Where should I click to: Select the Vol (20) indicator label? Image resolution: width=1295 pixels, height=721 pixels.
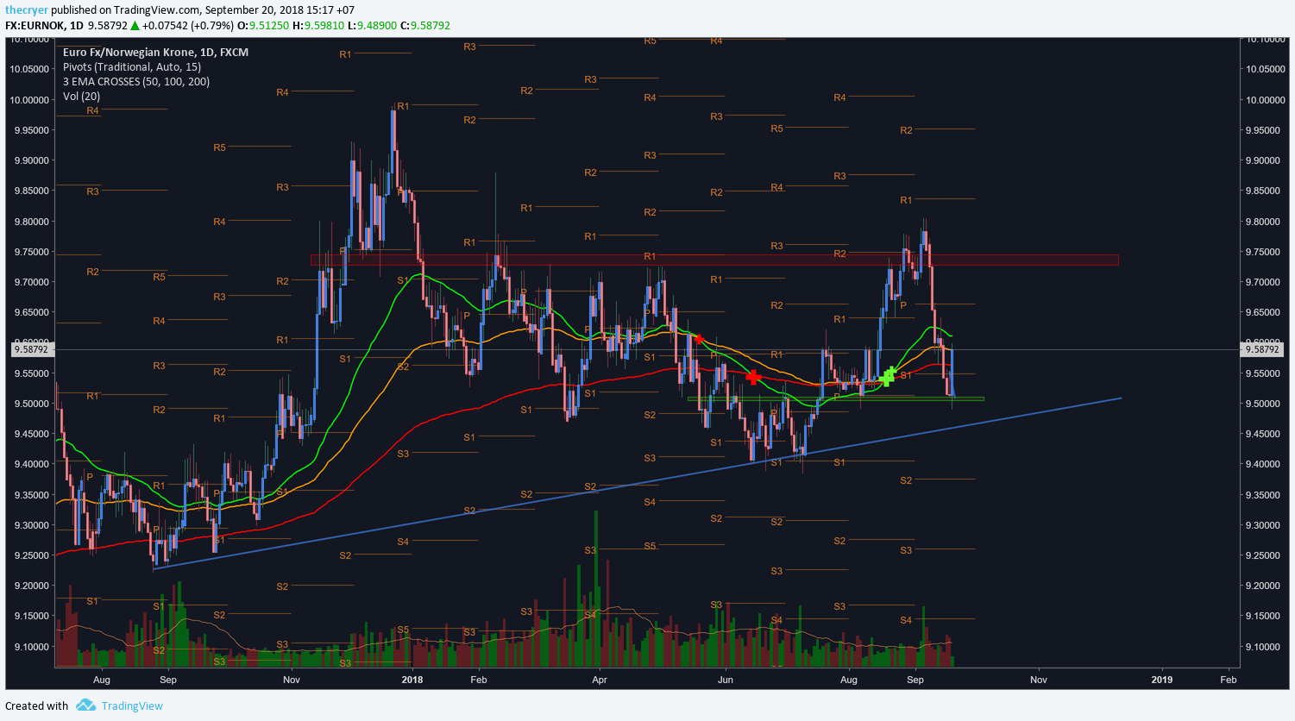pos(81,96)
